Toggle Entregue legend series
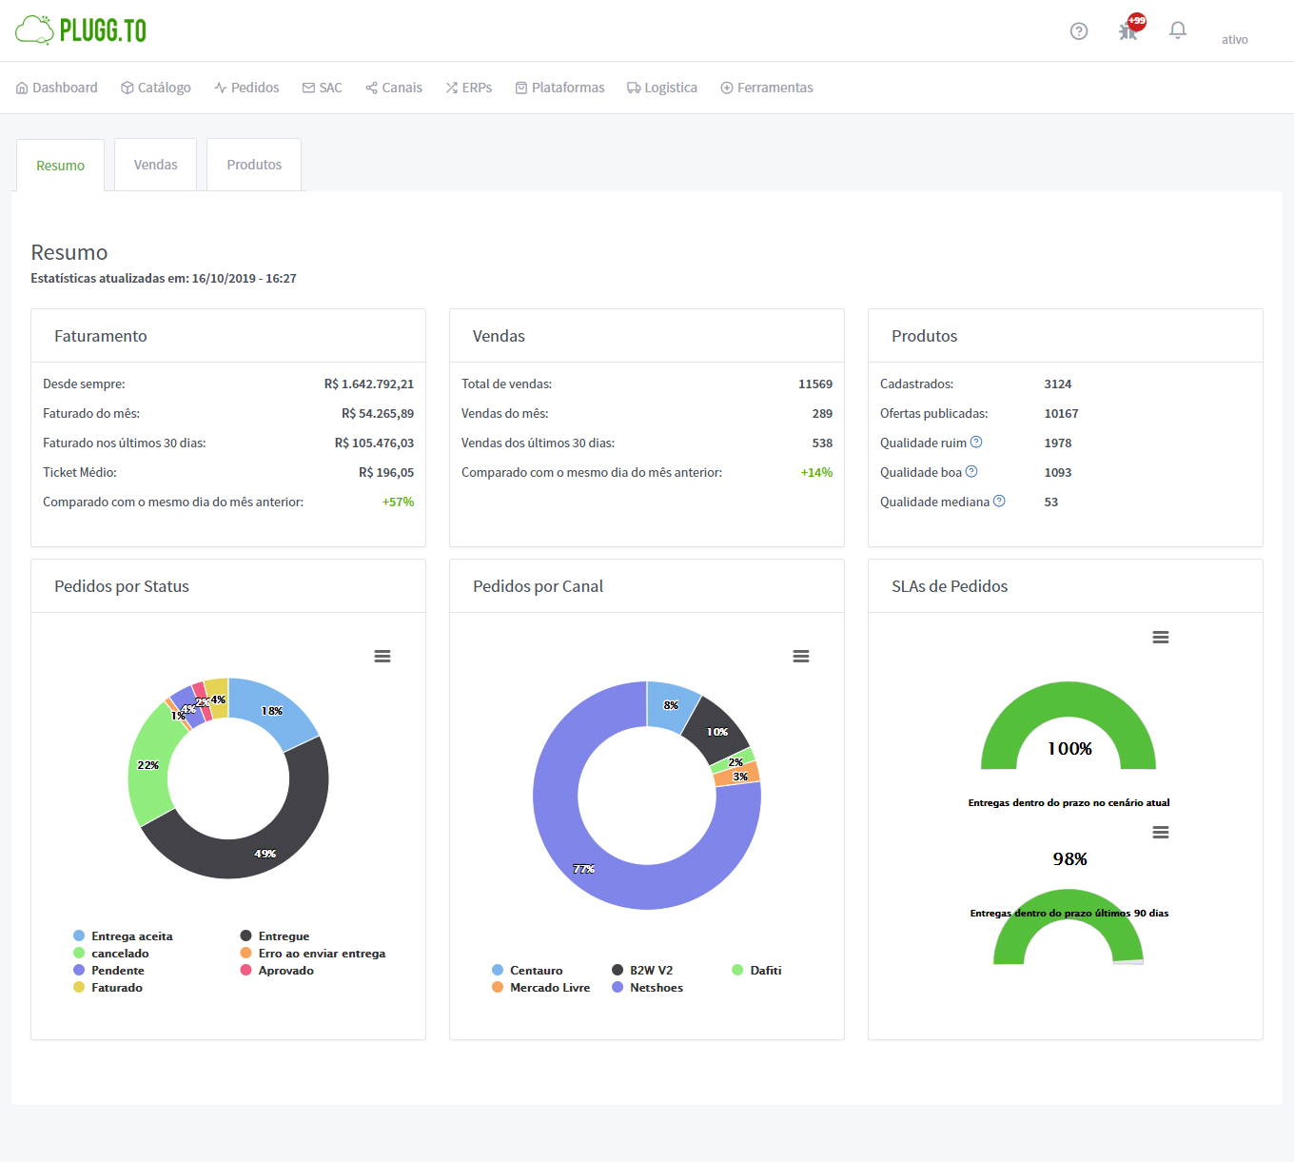 click(x=275, y=936)
